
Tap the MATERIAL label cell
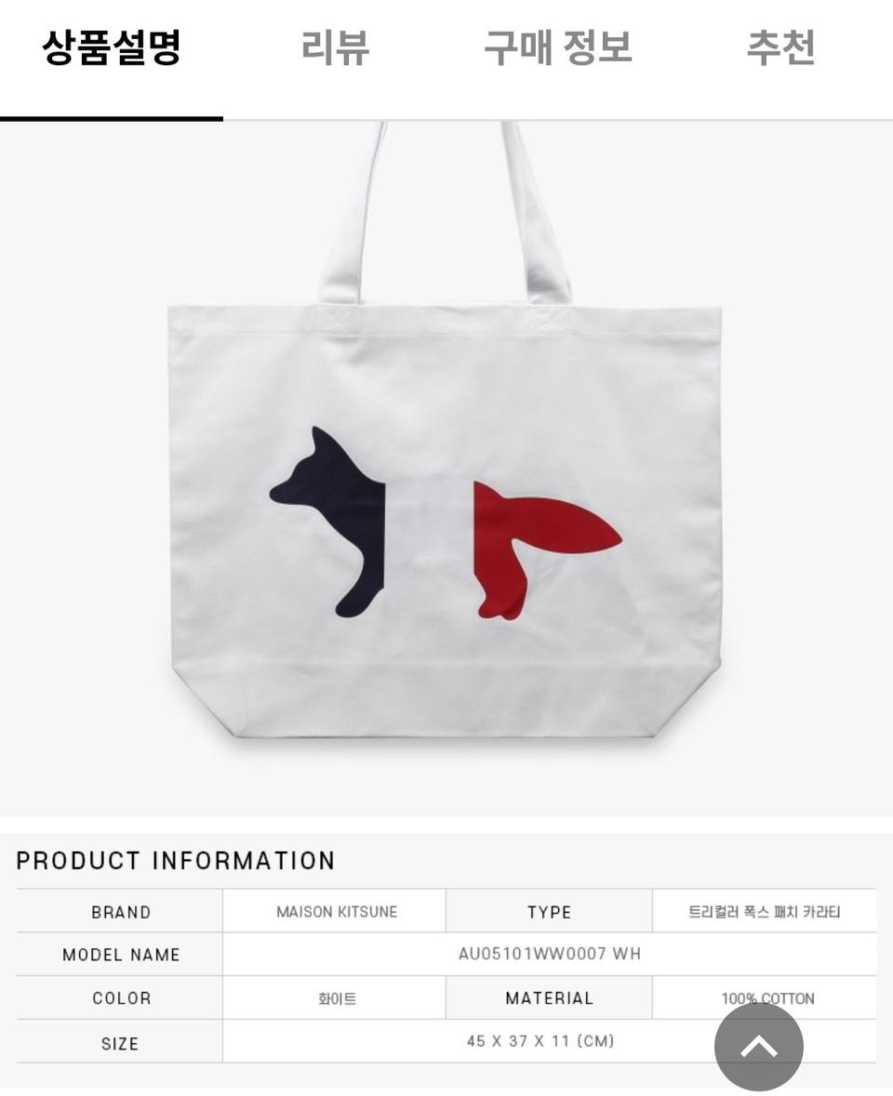(x=549, y=998)
